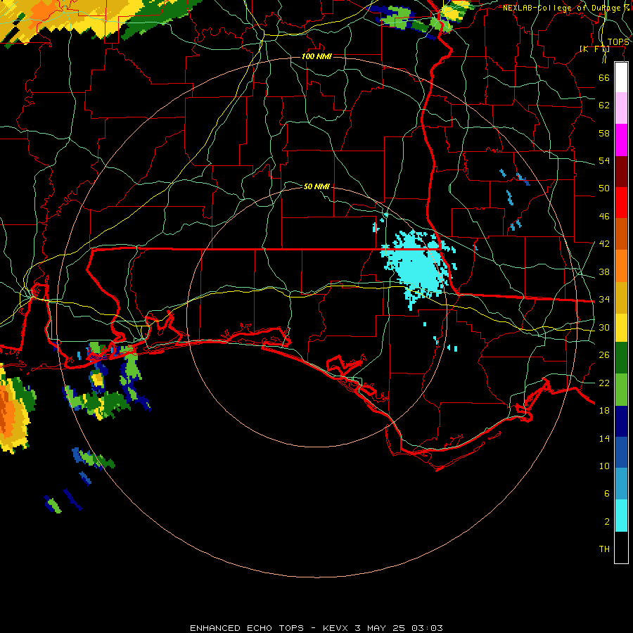
Task: Select the dark maroon legend swatch
Action: [x=621, y=171]
